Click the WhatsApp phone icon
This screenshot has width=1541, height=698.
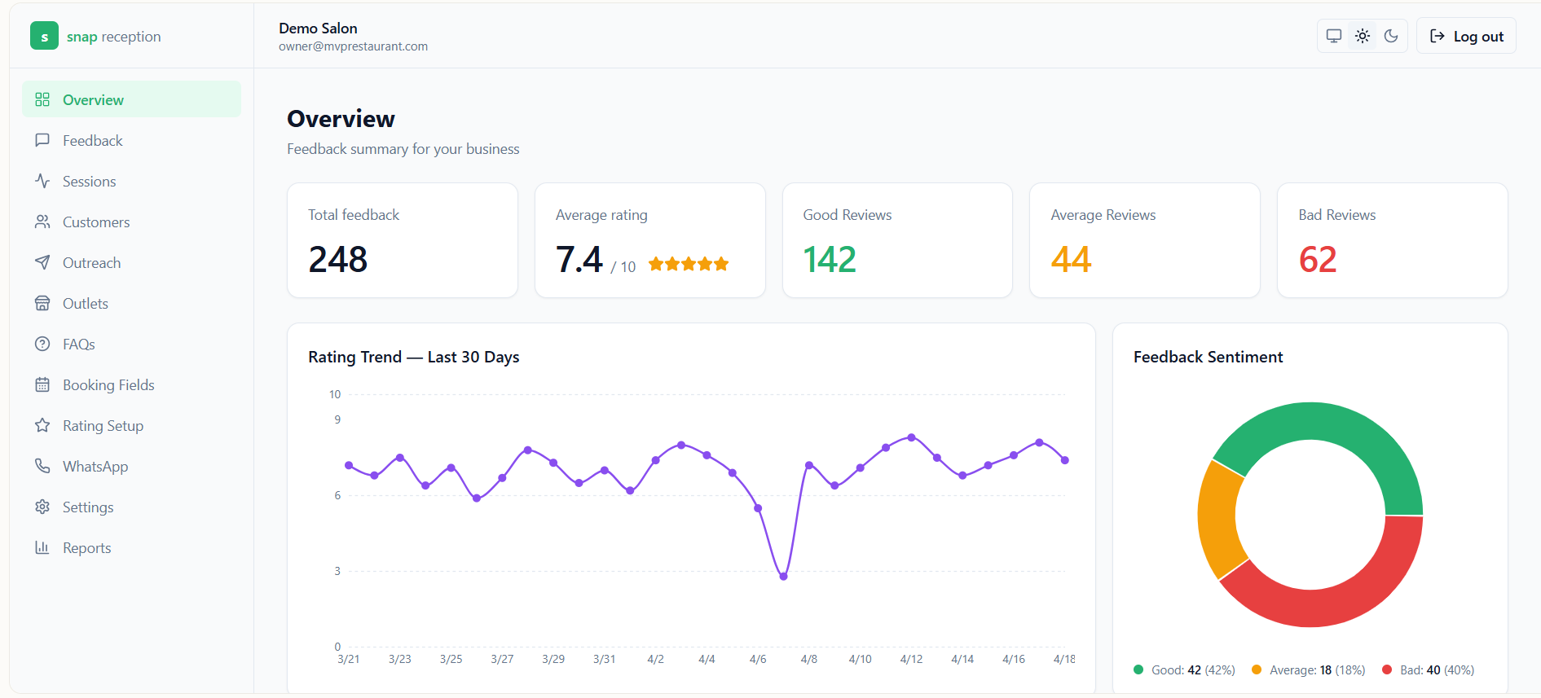coord(42,466)
